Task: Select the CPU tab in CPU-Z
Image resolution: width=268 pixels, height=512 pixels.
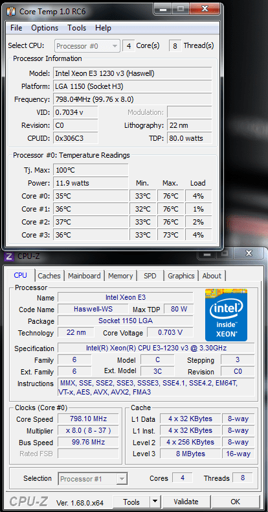Action: [20, 275]
